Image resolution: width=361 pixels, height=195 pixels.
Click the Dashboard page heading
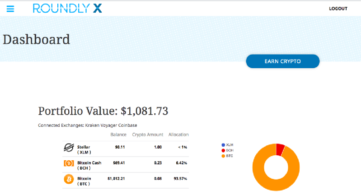point(36,39)
